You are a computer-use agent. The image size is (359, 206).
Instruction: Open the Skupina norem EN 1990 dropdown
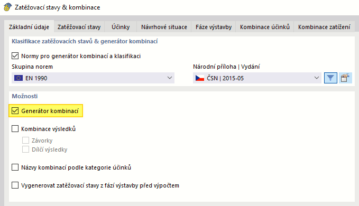coord(93,78)
